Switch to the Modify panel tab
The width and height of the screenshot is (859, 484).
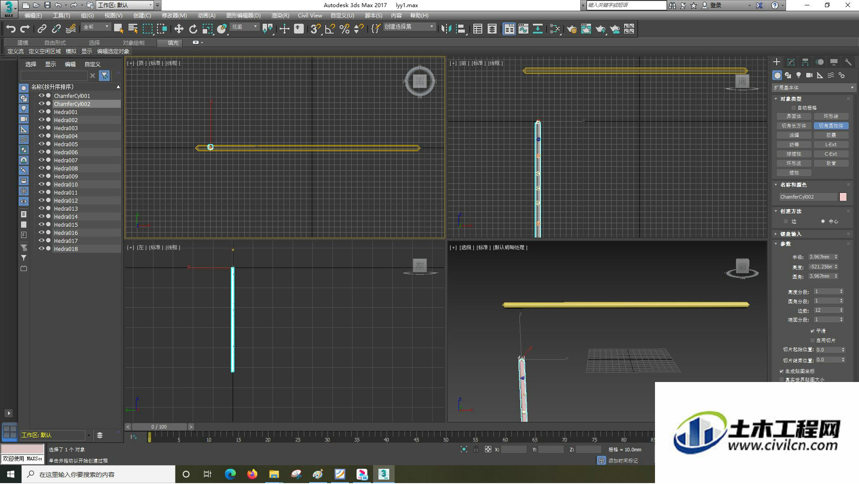[x=791, y=62]
